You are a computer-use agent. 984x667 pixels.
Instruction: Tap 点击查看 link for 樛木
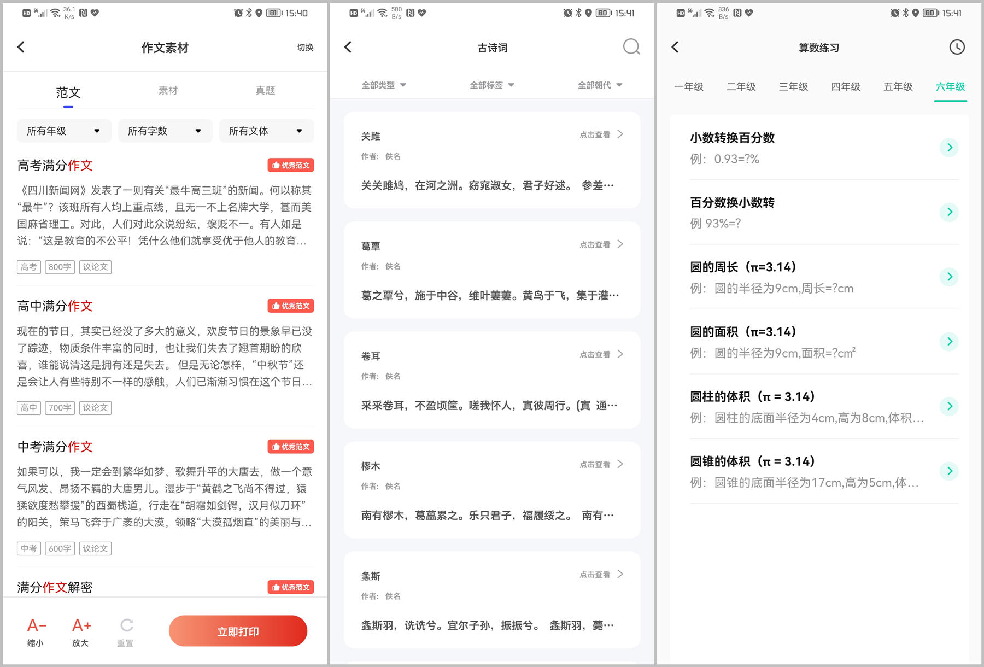click(x=595, y=464)
